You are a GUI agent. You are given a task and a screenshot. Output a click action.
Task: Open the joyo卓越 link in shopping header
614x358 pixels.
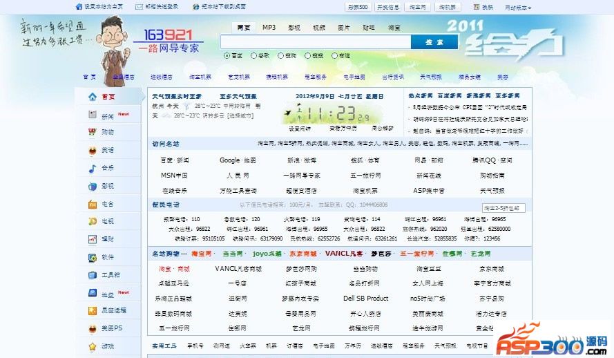267,254
